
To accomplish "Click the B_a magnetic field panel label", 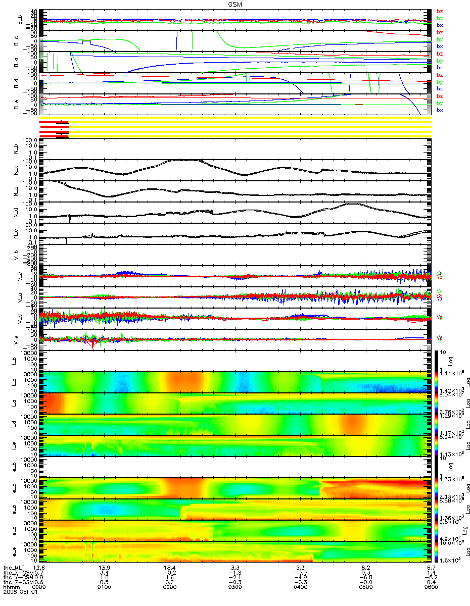I will click(17, 62).
